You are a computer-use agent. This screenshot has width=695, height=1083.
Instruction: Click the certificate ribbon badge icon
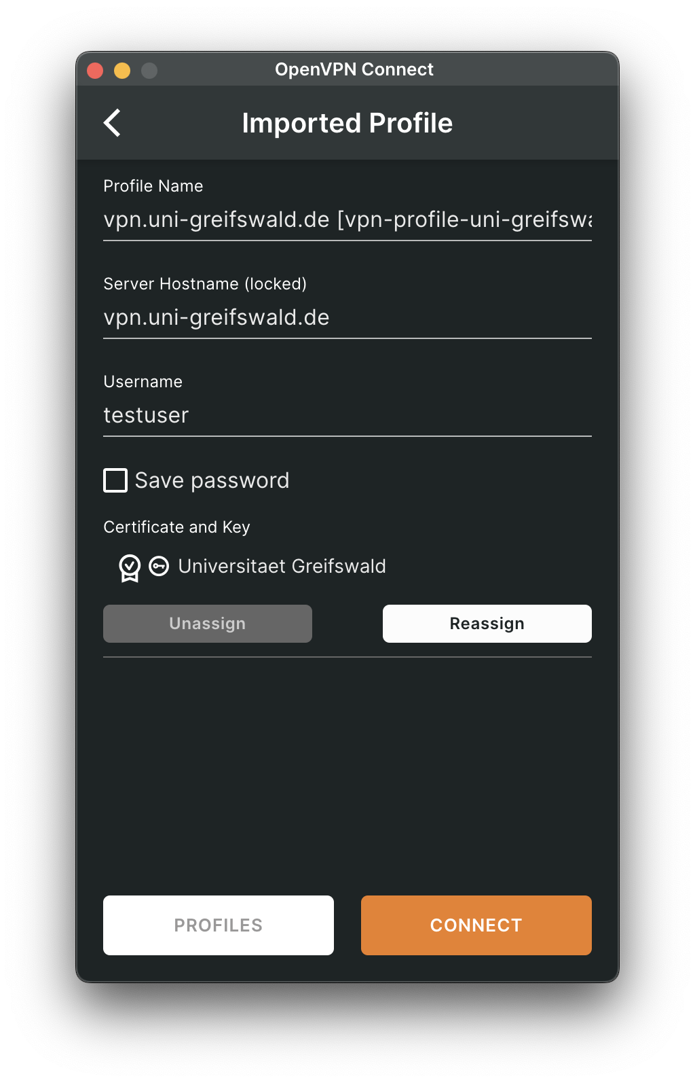(x=130, y=568)
